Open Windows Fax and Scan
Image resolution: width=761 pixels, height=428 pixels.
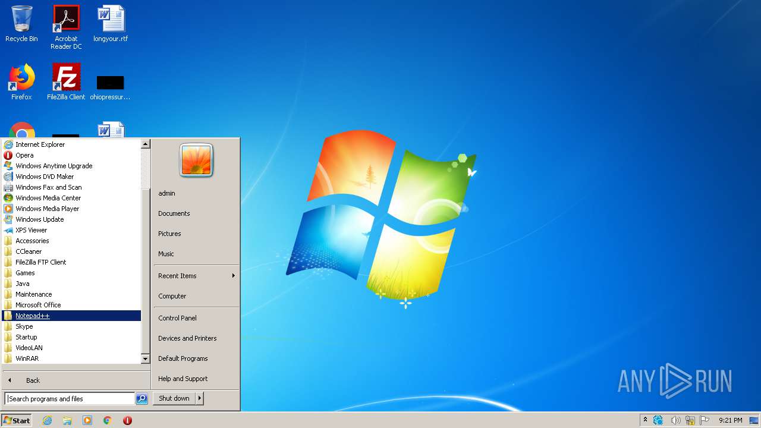pyautogui.click(x=71, y=187)
